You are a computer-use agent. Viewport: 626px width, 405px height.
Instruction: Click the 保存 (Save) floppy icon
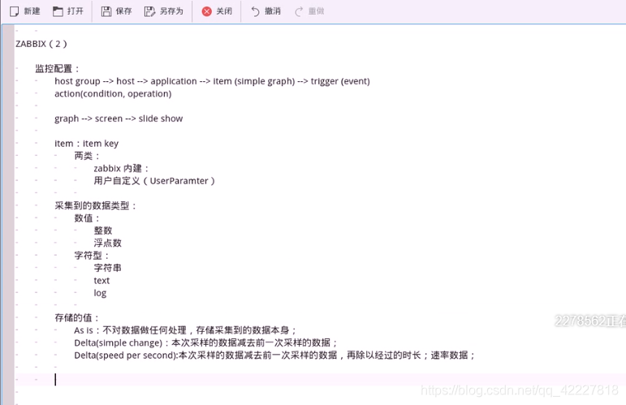(x=106, y=11)
